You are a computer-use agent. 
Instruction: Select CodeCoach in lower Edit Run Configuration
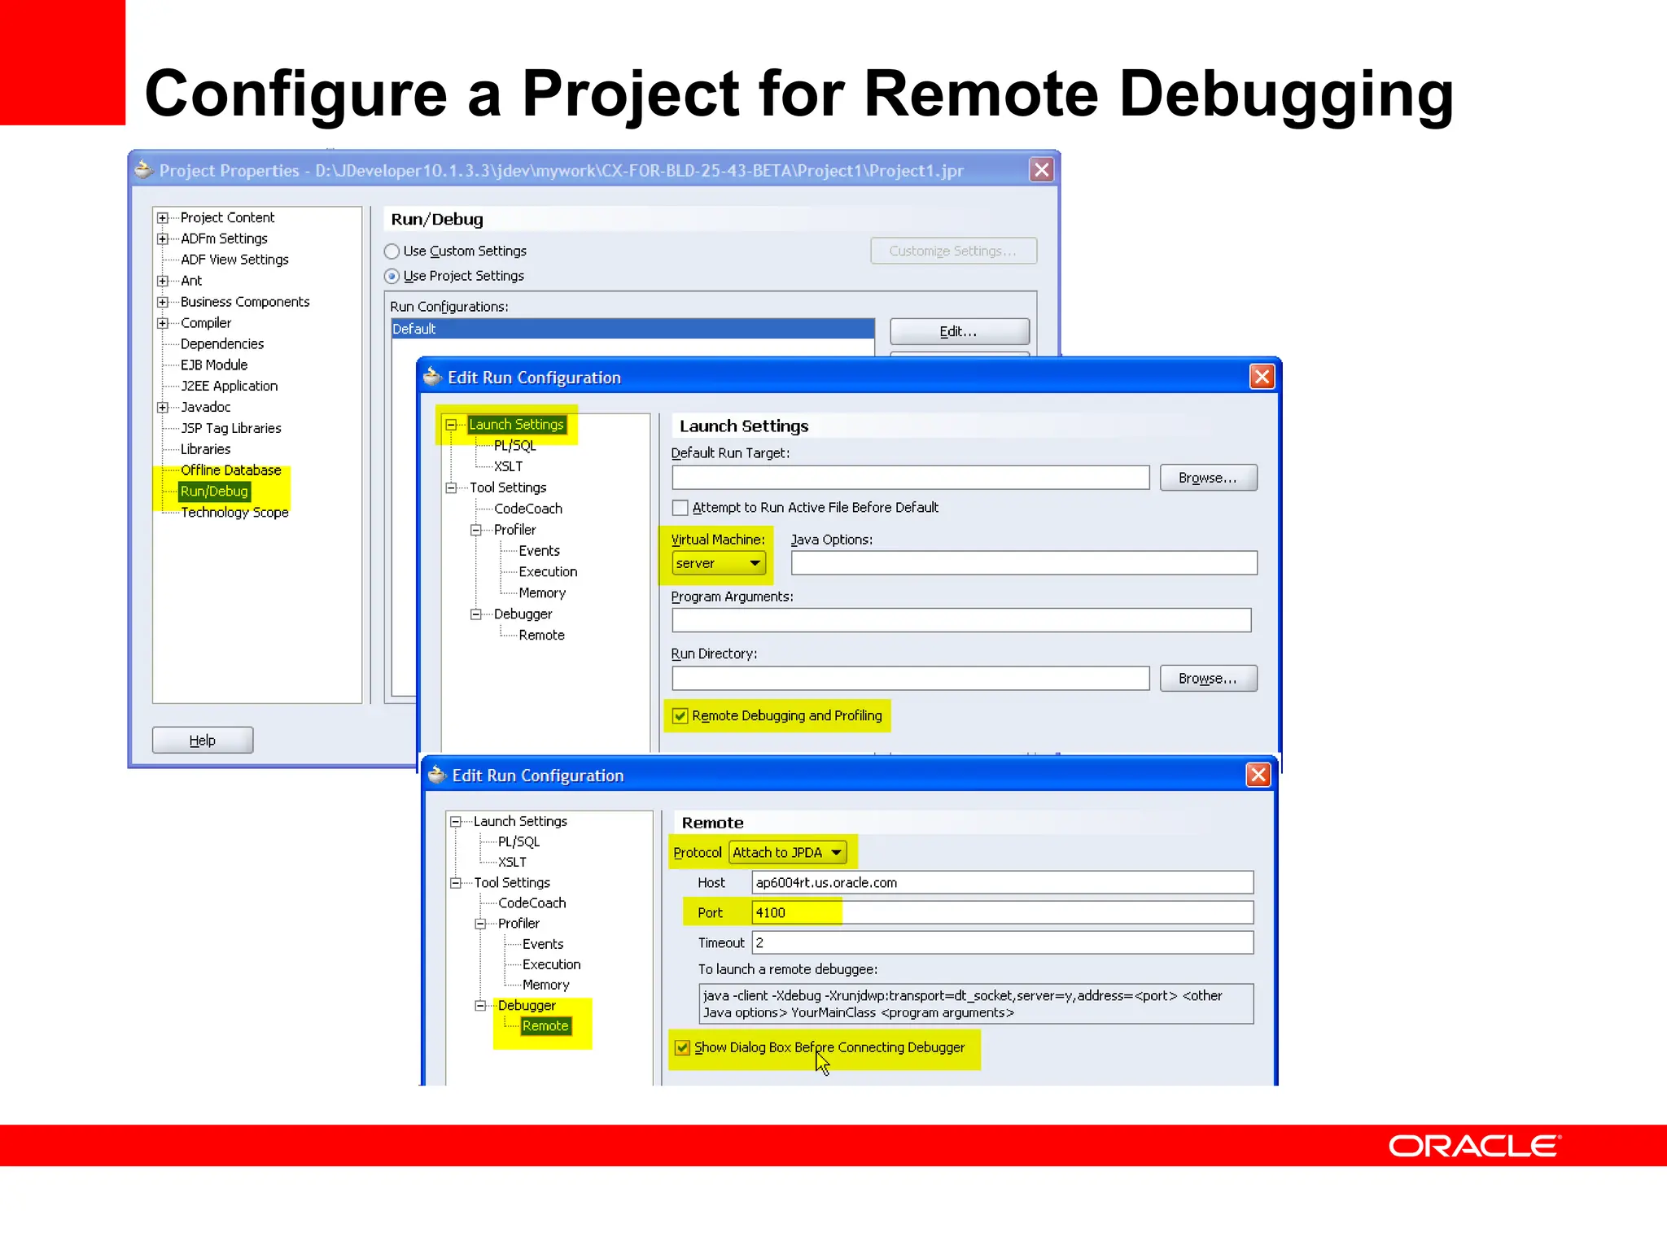tap(532, 903)
